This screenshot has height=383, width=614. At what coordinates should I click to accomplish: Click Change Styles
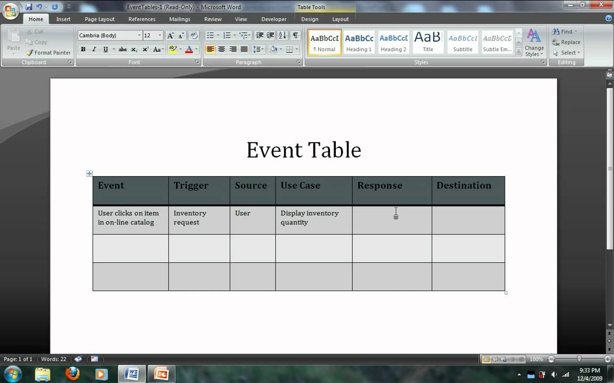(x=534, y=43)
